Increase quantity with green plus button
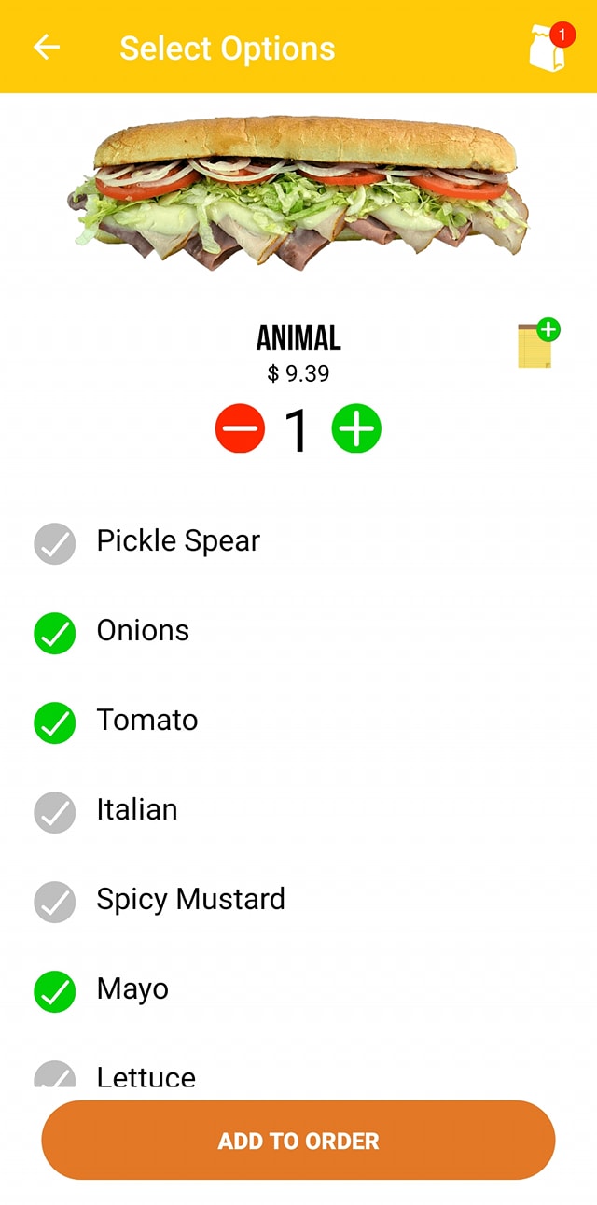The image size is (597, 1205). point(356,429)
